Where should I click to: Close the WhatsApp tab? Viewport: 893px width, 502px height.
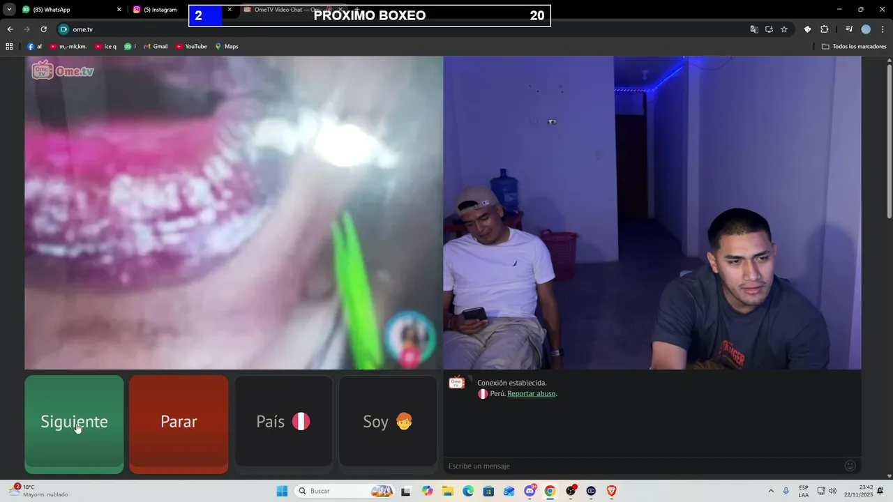pyautogui.click(x=119, y=10)
